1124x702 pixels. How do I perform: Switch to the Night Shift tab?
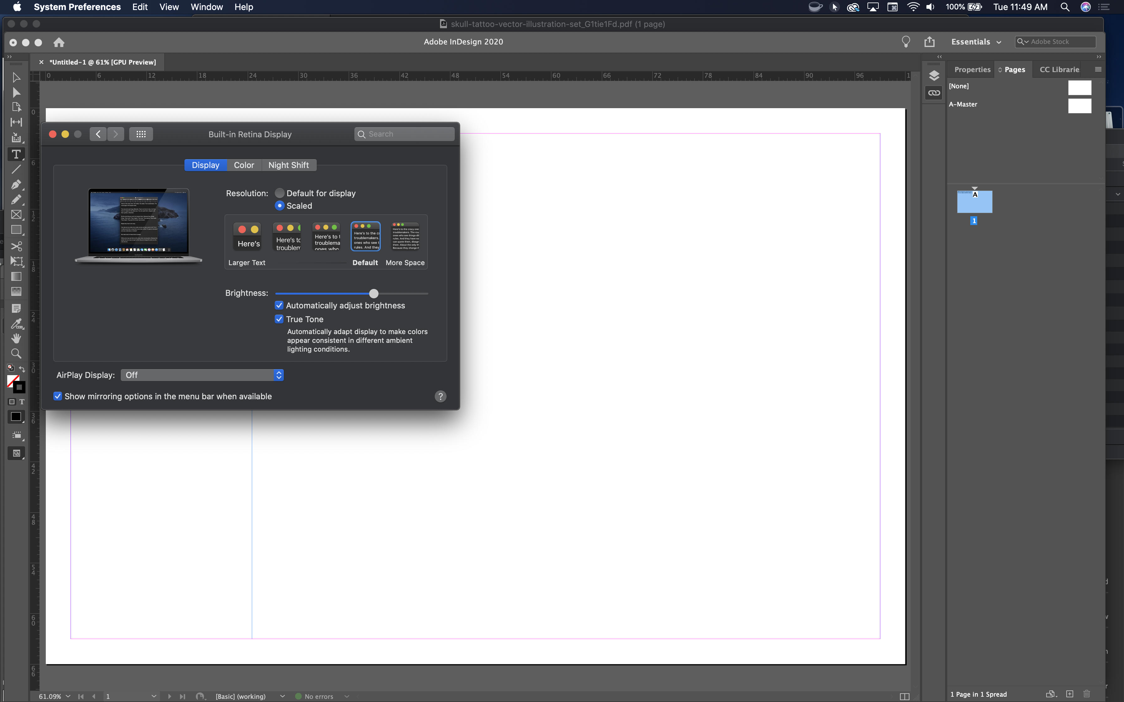[289, 165]
